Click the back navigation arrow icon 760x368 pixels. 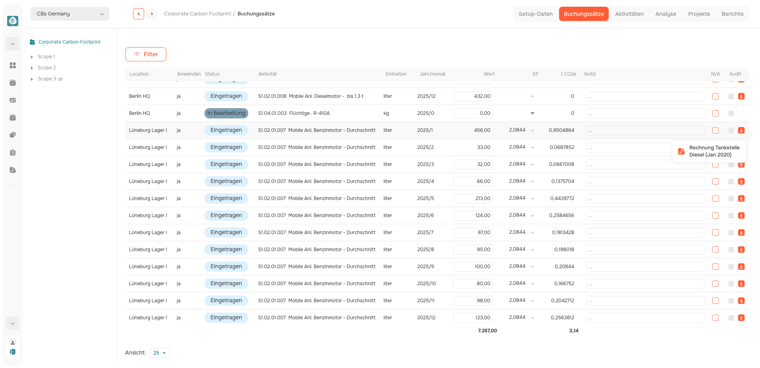[139, 14]
